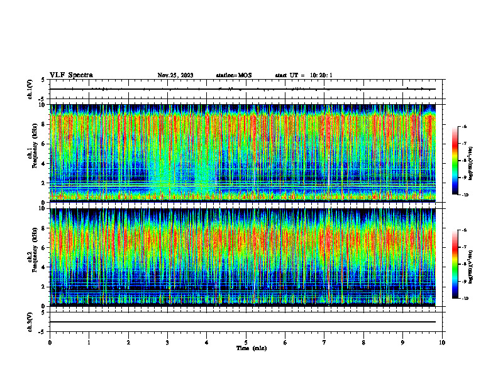498x384 pixels.
Task: Click time-axis tick label "7"
Action: coord(324,343)
